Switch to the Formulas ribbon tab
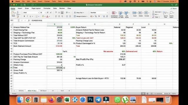Viewport: 188px width, 105px height. [x=47, y=8]
